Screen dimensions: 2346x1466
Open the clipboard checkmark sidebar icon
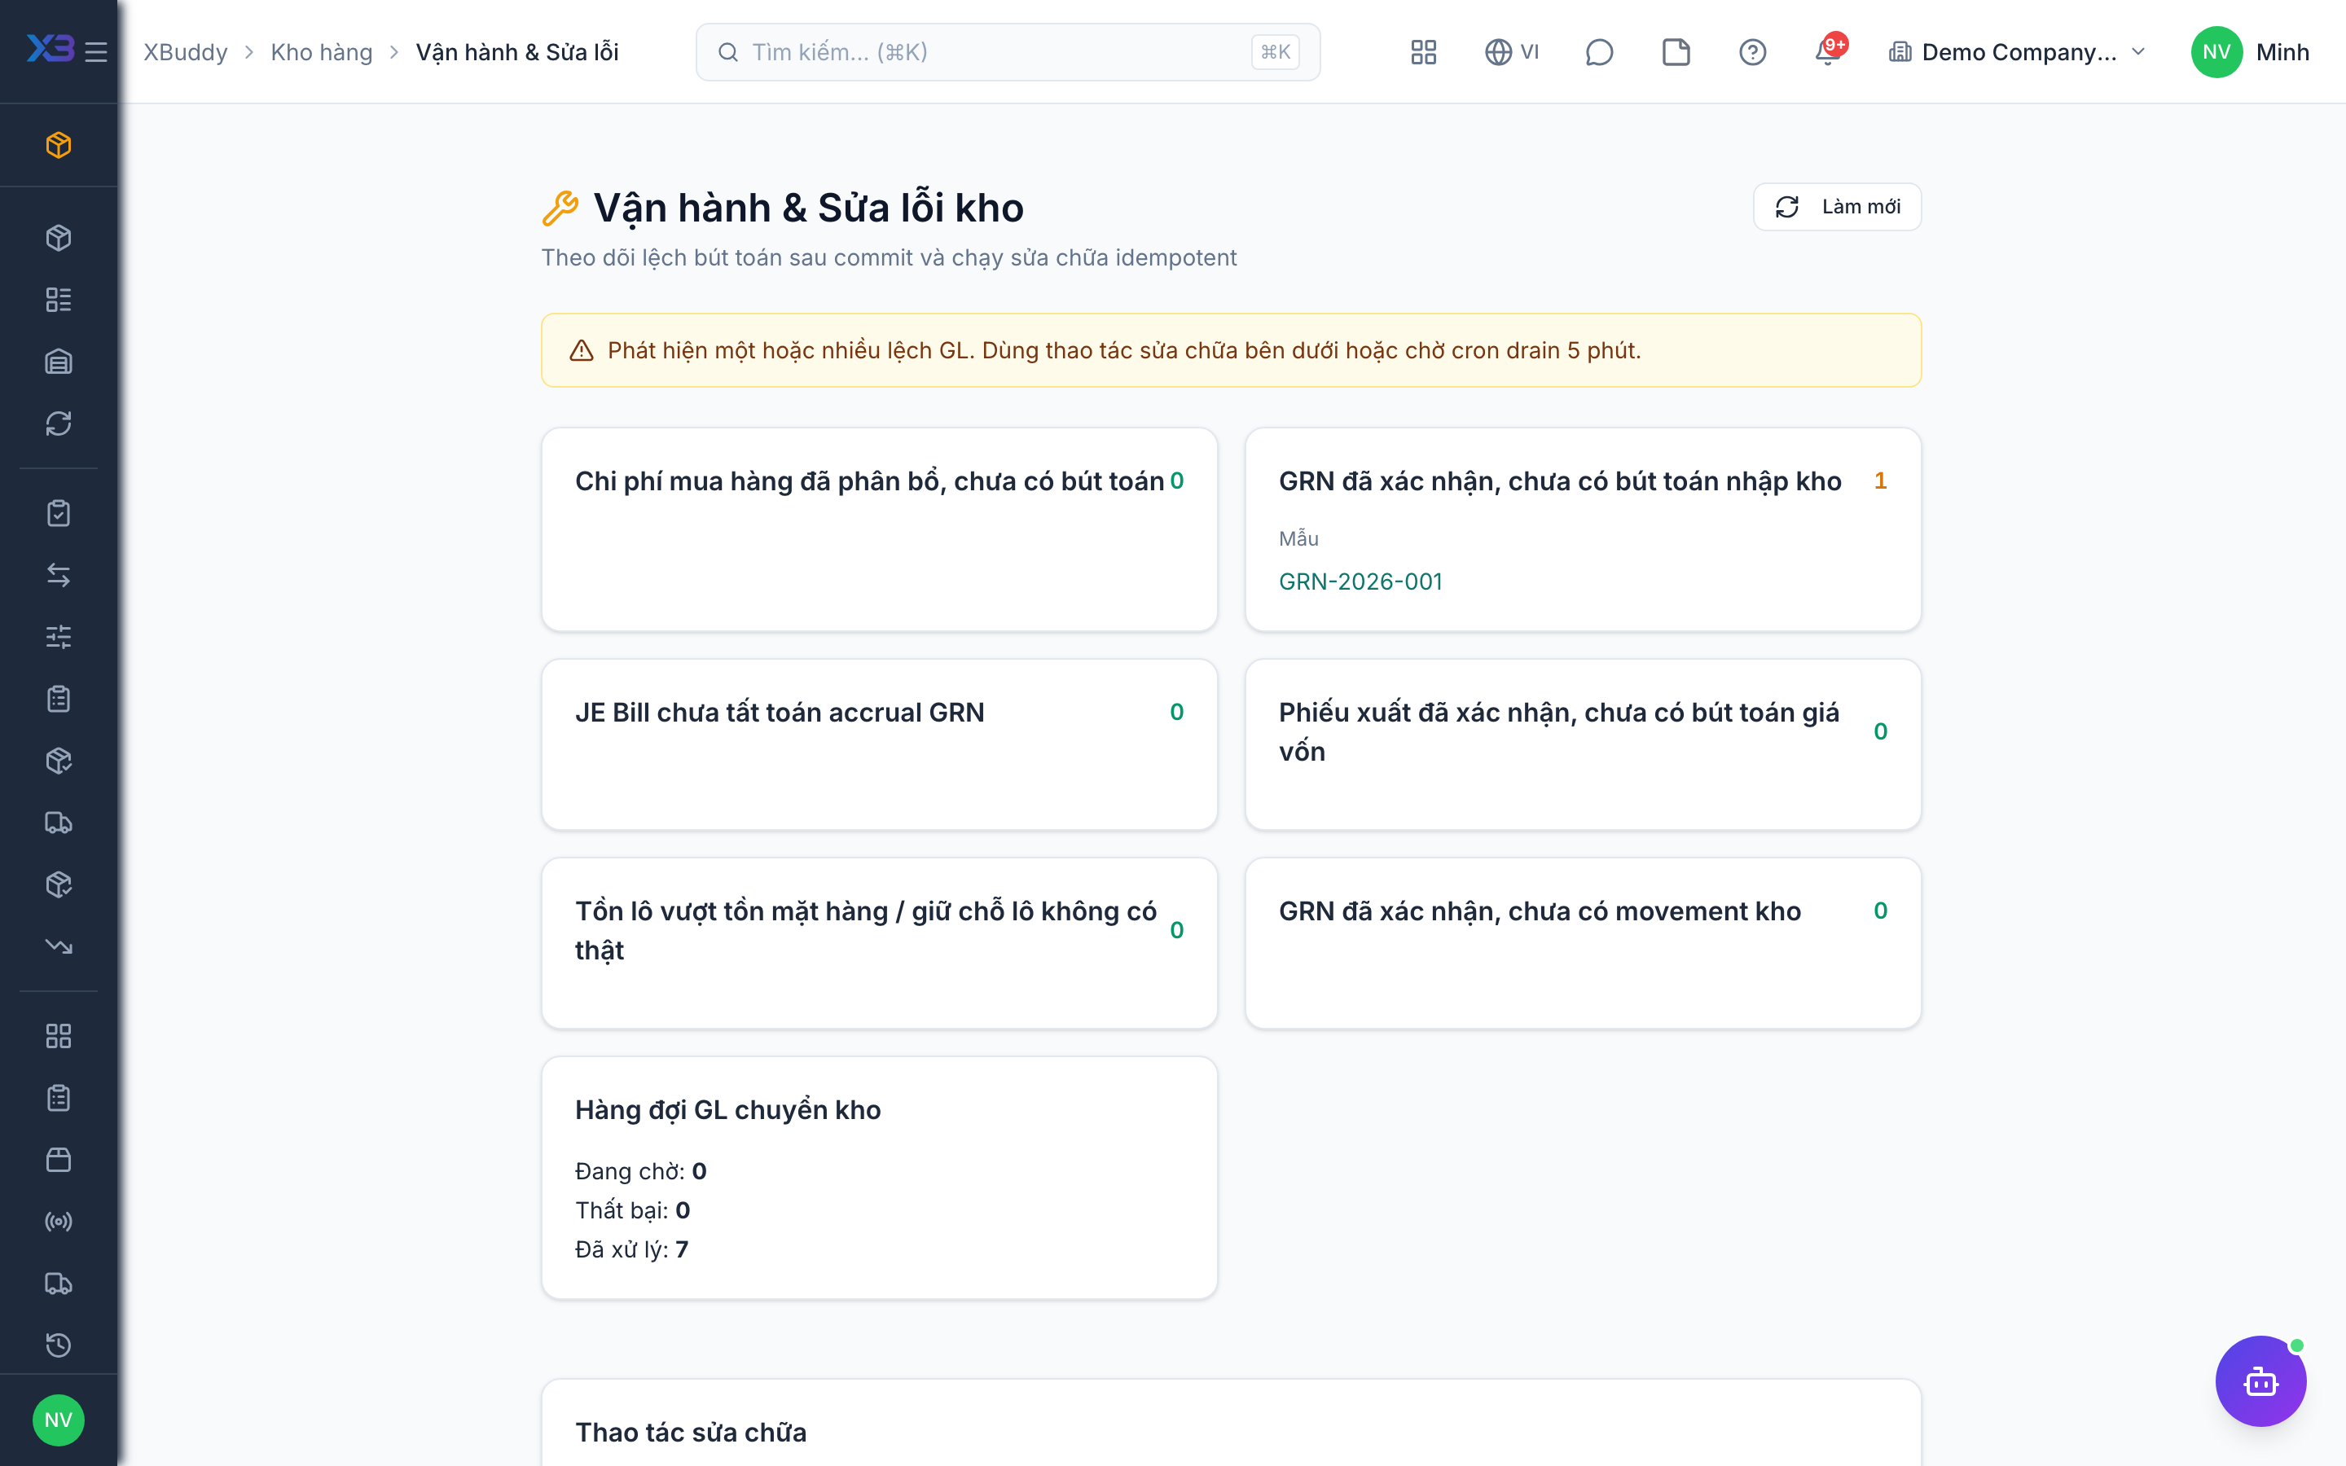pyautogui.click(x=58, y=513)
